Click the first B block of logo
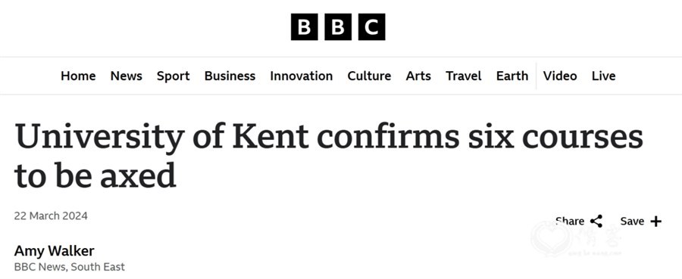Screen dimensions: 682x279 [305, 27]
